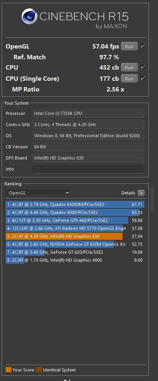Image resolution: width=158 pixels, height=381 pixels.
Task: Toggle the CPU test checkbox
Action: [143, 67]
